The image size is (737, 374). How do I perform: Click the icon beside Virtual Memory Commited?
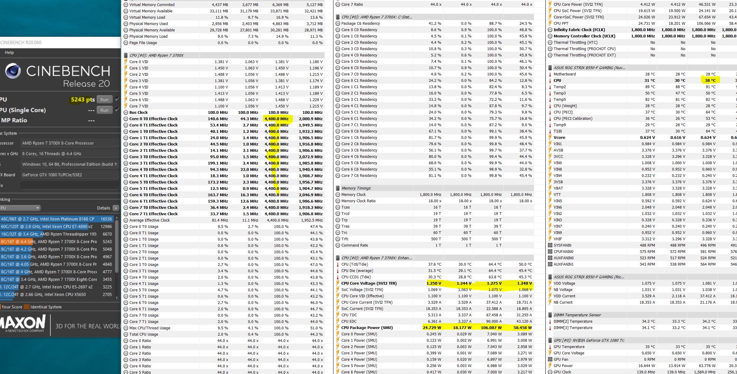point(126,5)
